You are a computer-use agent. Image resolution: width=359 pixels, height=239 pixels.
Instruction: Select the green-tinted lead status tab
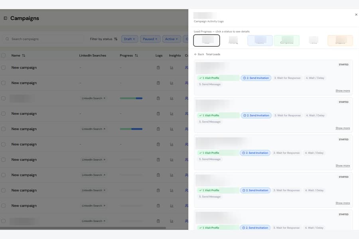[287, 41]
